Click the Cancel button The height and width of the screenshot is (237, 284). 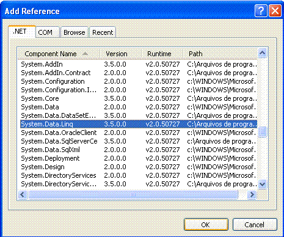(255, 225)
